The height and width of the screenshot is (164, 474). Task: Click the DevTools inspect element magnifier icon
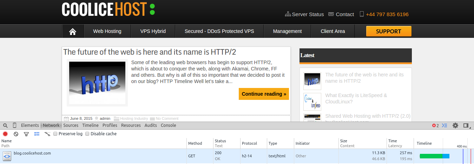click(5, 125)
